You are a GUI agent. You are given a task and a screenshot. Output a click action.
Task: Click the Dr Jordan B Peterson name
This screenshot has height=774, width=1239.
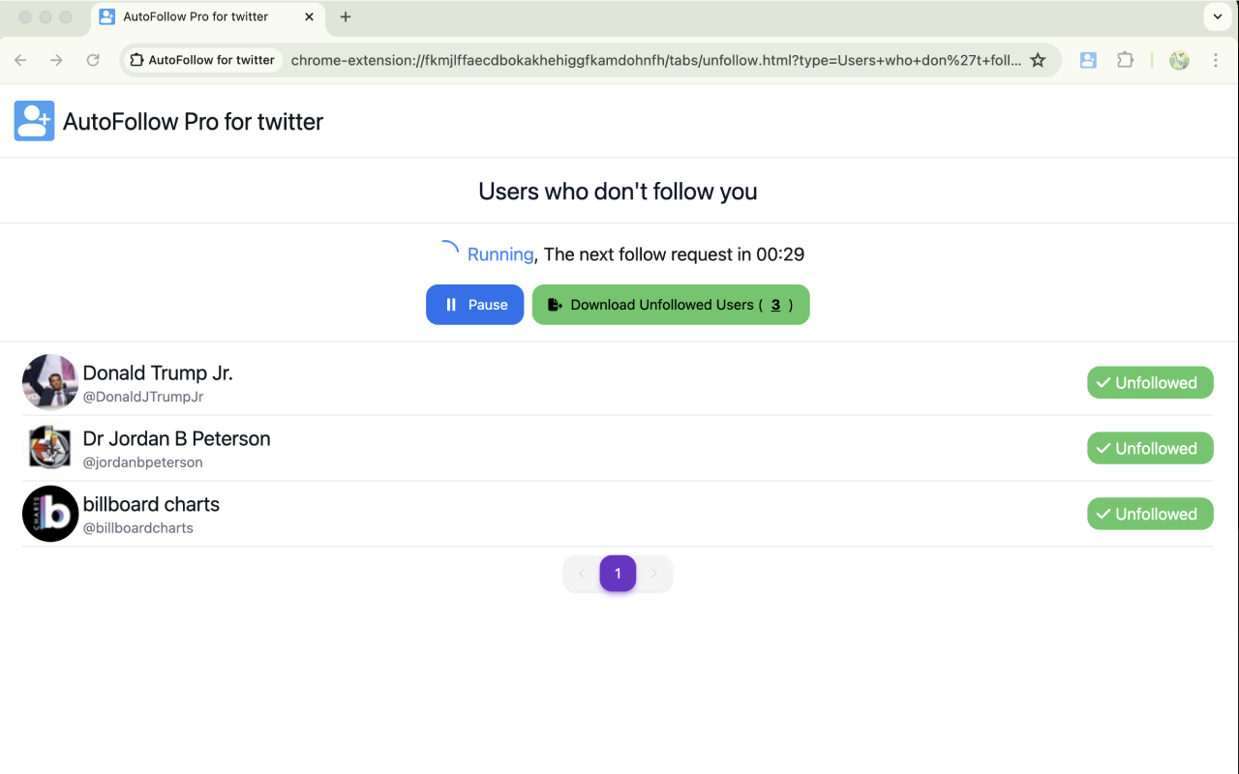pos(176,438)
